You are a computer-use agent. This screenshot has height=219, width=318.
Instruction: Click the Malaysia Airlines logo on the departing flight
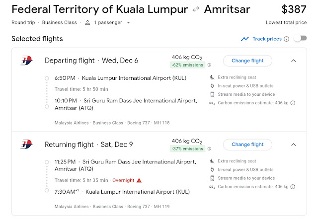point(26,61)
